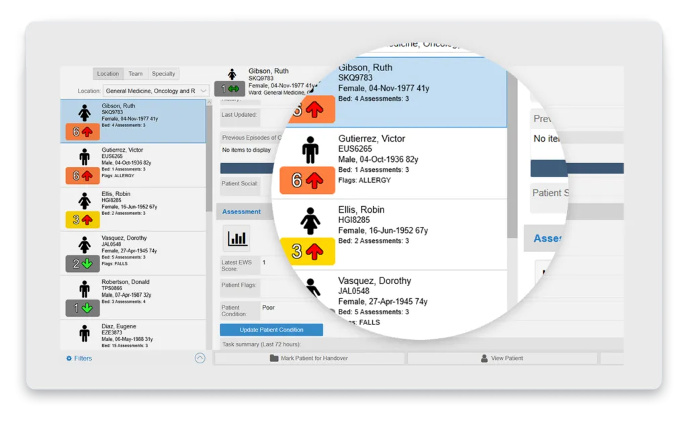Click the female icon beside Ellis, Robin in list

(x=84, y=201)
